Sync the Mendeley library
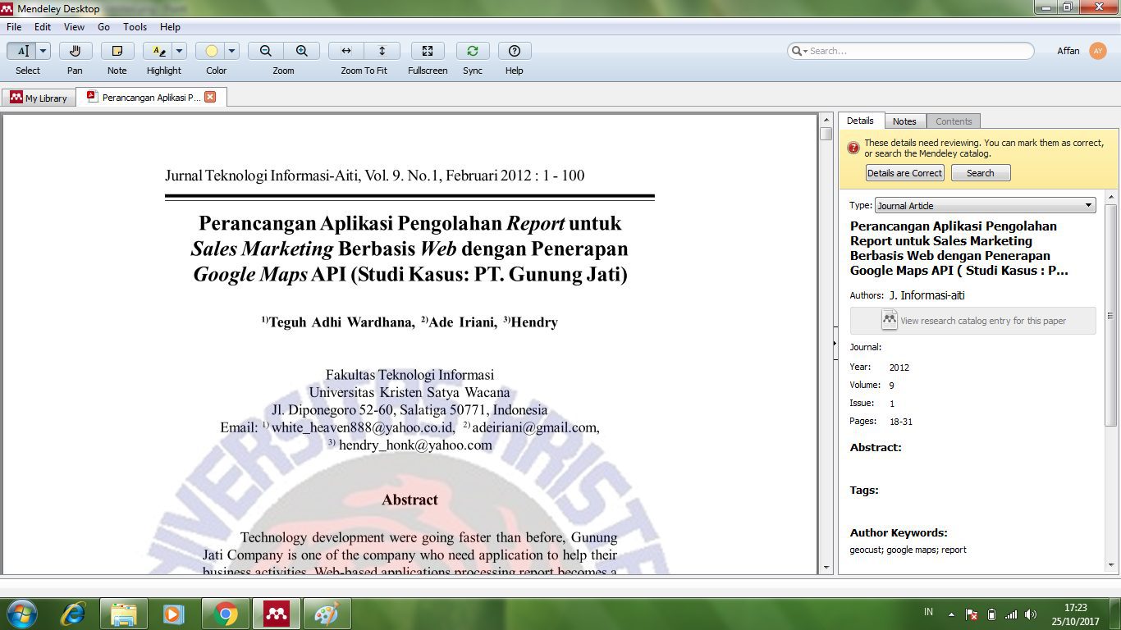This screenshot has height=630, width=1121. 473,51
